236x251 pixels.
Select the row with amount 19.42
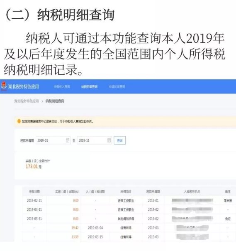[x=129, y=228]
